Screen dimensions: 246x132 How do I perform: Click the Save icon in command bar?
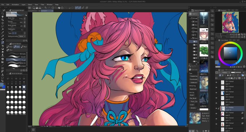click(40, 8)
